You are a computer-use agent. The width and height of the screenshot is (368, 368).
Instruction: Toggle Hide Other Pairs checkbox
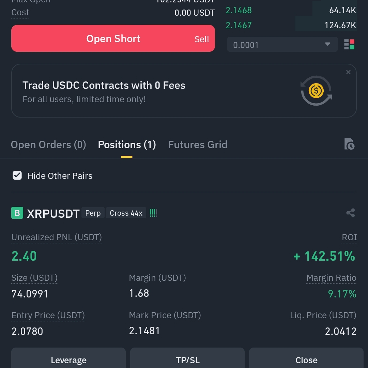pyautogui.click(x=17, y=176)
